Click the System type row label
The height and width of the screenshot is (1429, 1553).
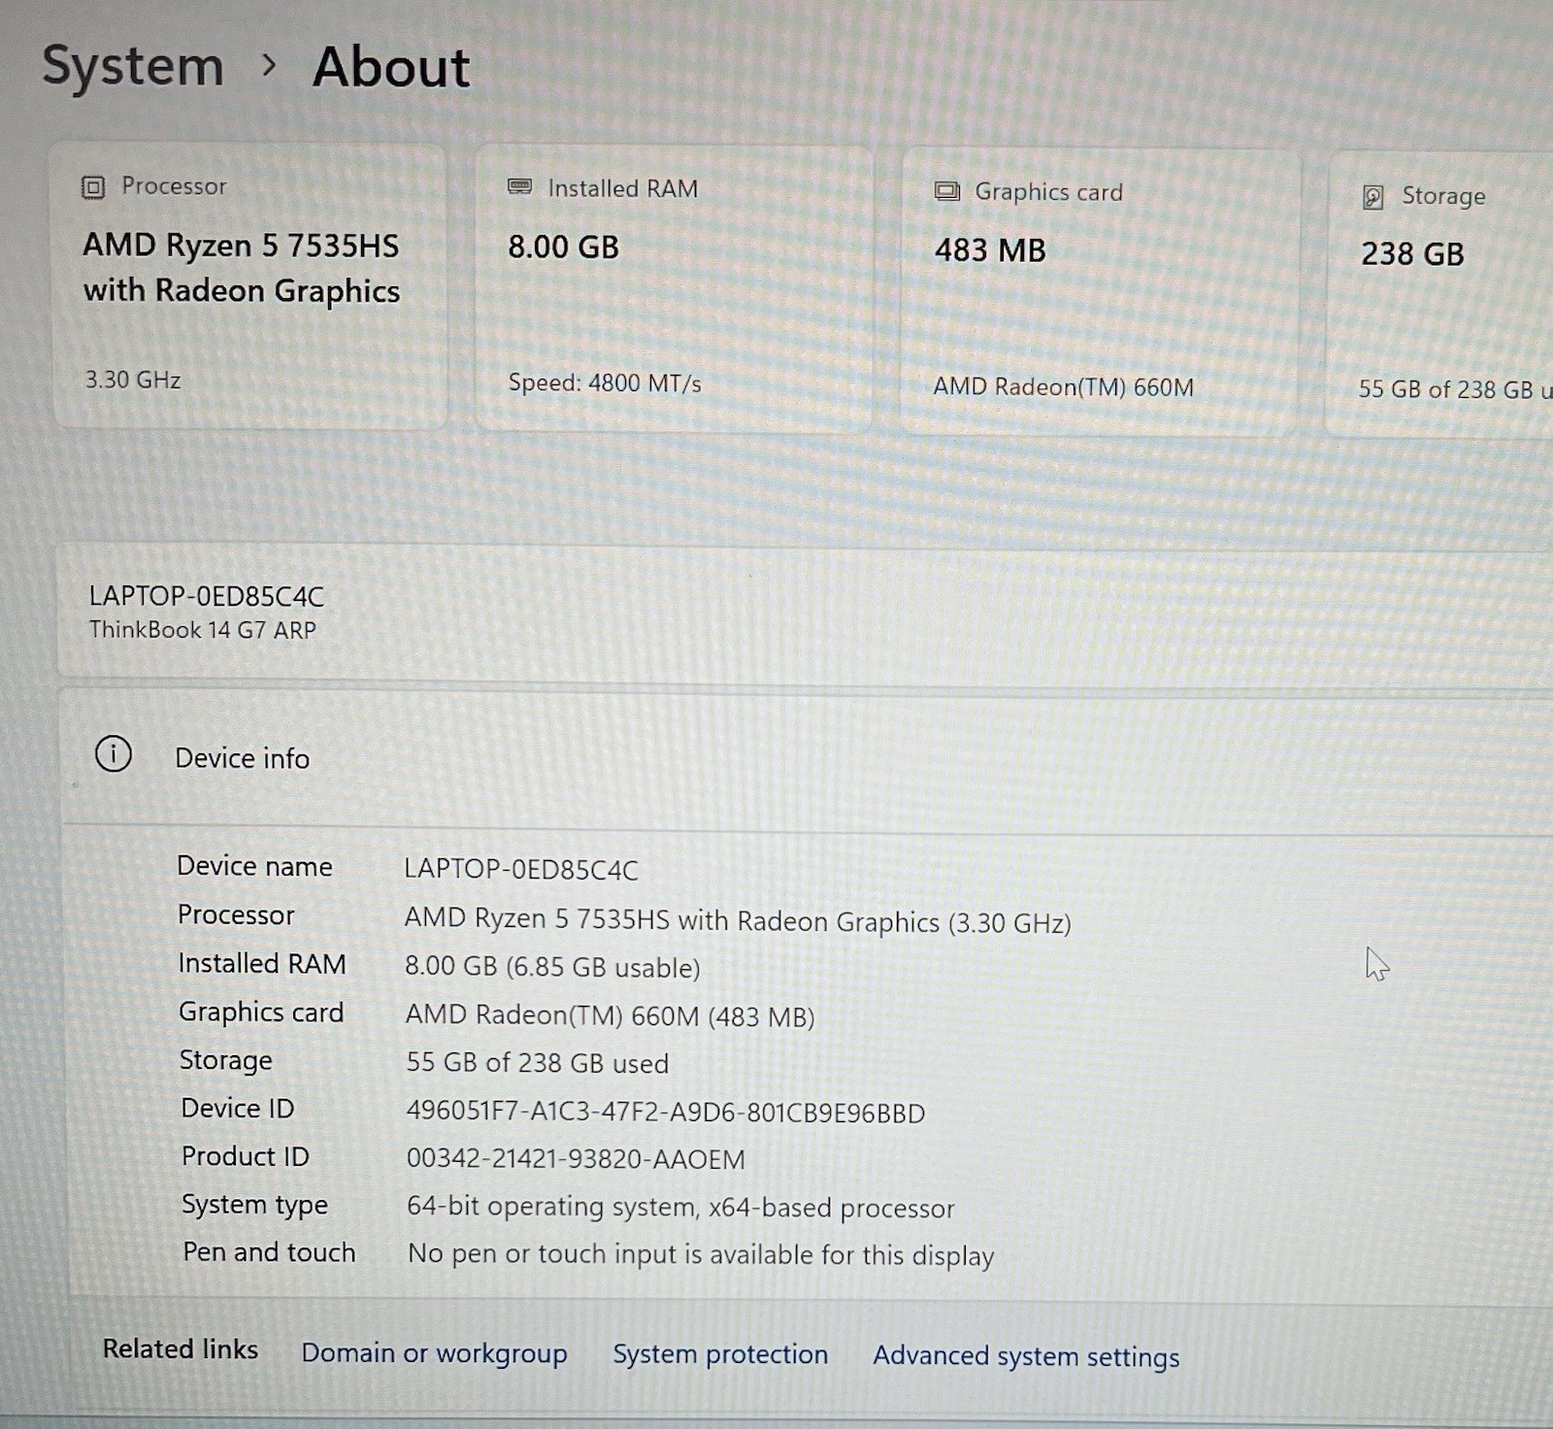tap(254, 1205)
